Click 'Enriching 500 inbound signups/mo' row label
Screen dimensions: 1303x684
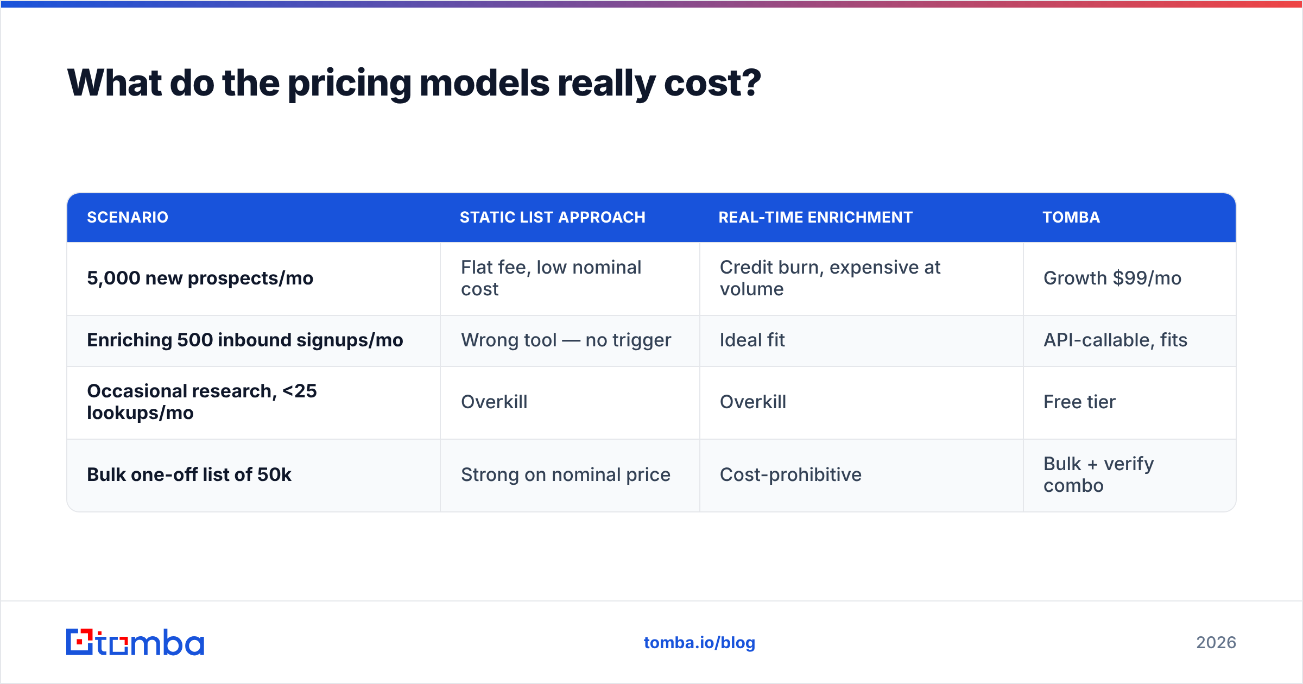245,340
